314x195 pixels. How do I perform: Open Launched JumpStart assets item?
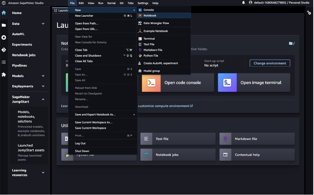[x=29, y=152]
